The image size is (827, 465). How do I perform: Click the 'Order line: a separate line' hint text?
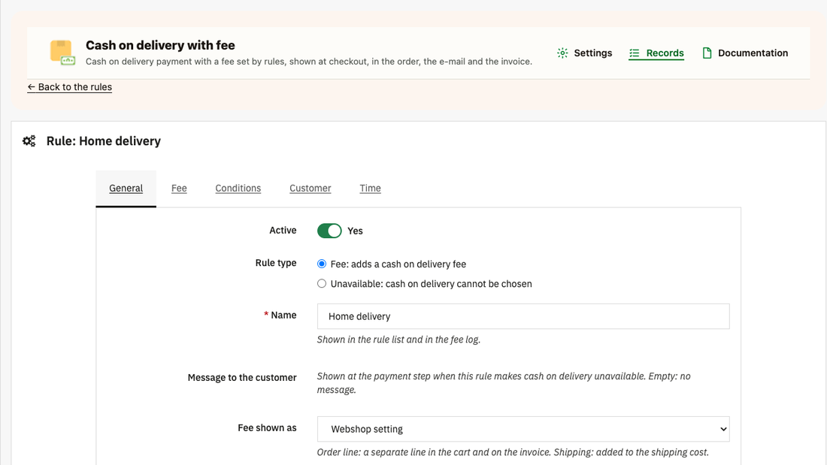tap(513, 452)
